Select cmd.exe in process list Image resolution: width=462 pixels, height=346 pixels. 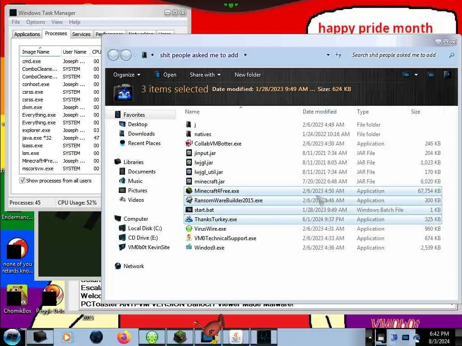(x=61, y=61)
